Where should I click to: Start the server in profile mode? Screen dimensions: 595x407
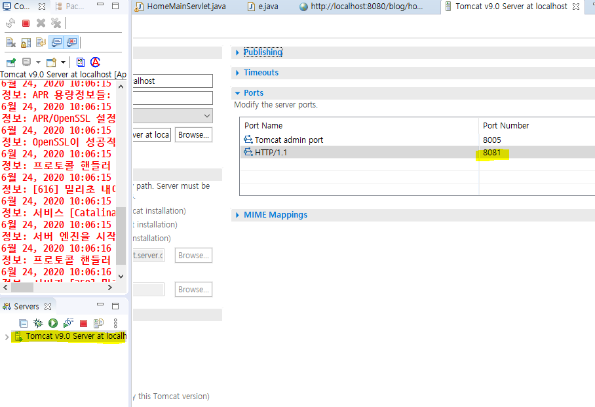point(68,324)
